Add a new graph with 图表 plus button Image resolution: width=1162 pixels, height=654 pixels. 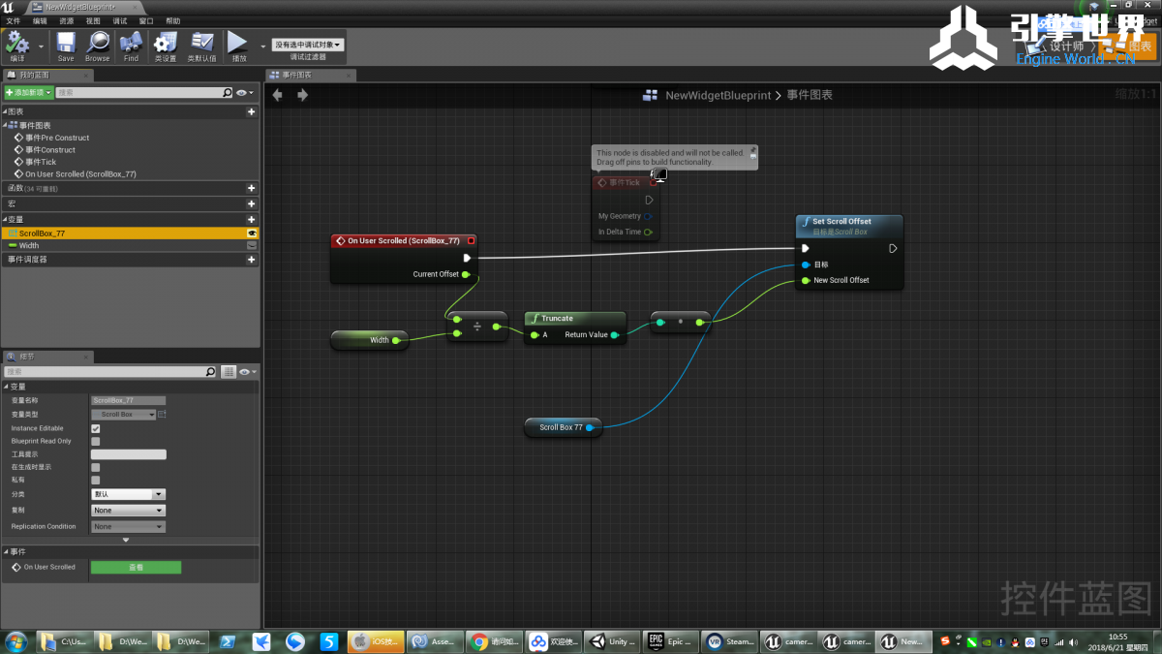coord(252,112)
